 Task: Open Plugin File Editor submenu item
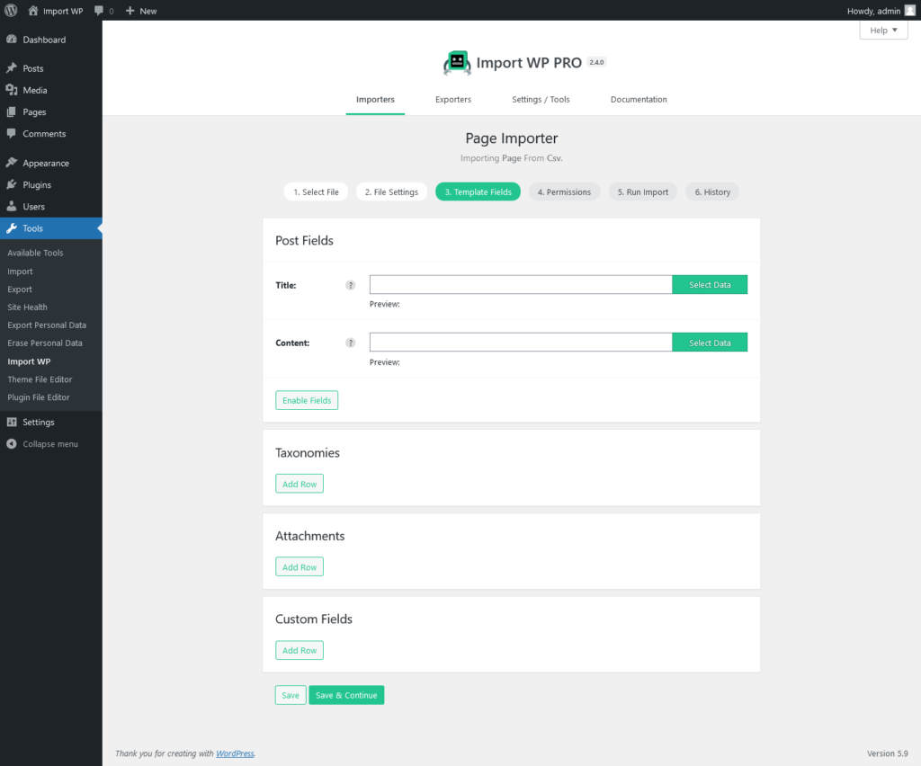click(x=39, y=397)
